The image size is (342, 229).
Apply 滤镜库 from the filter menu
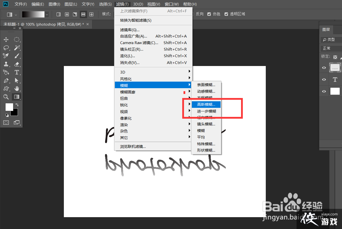tap(129, 30)
